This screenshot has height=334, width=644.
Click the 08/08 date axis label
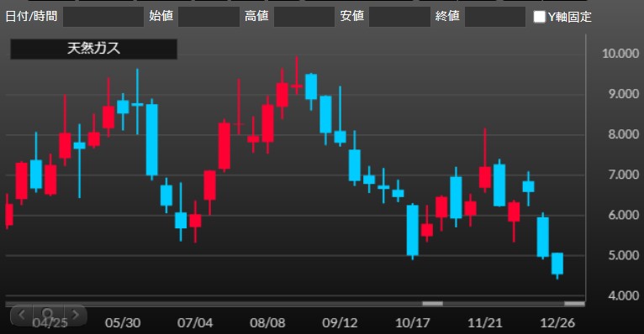tap(267, 323)
